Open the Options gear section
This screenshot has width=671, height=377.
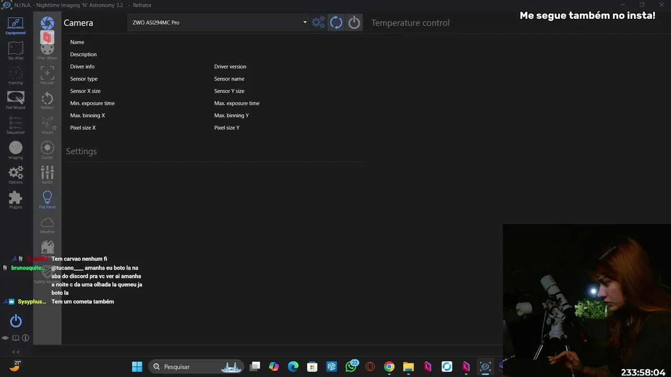pyautogui.click(x=16, y=175)
